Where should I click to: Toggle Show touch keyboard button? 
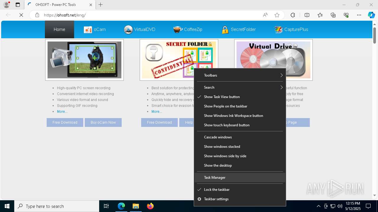[x=240, y=125]
